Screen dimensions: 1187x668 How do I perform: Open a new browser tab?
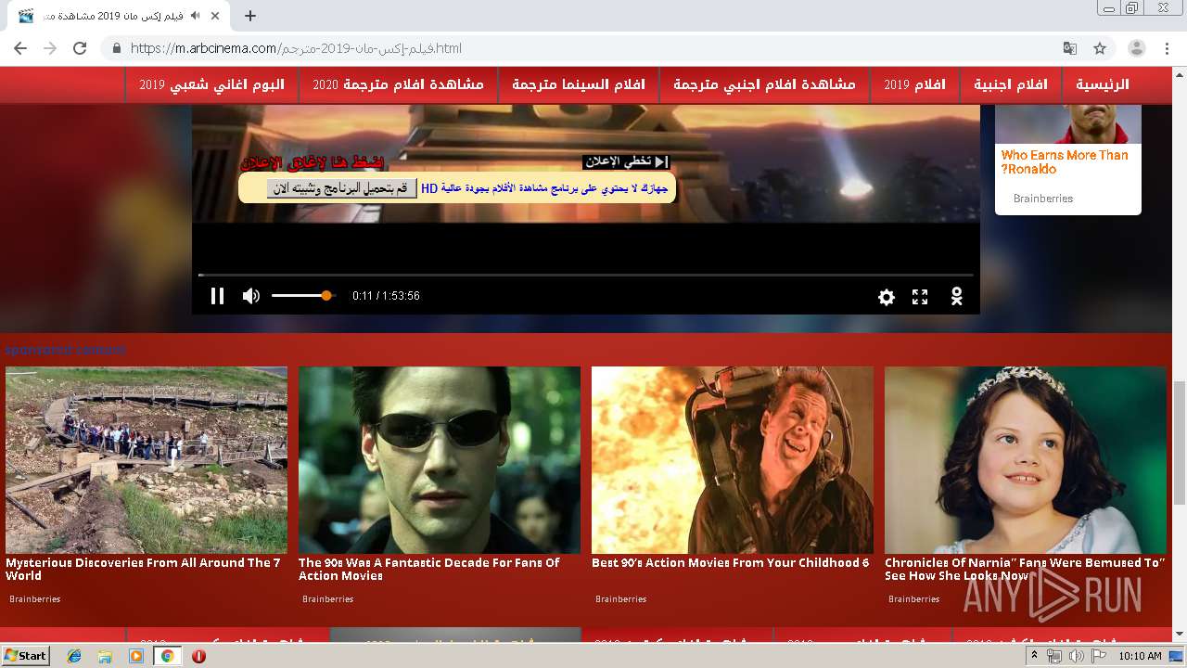point(250,16)
